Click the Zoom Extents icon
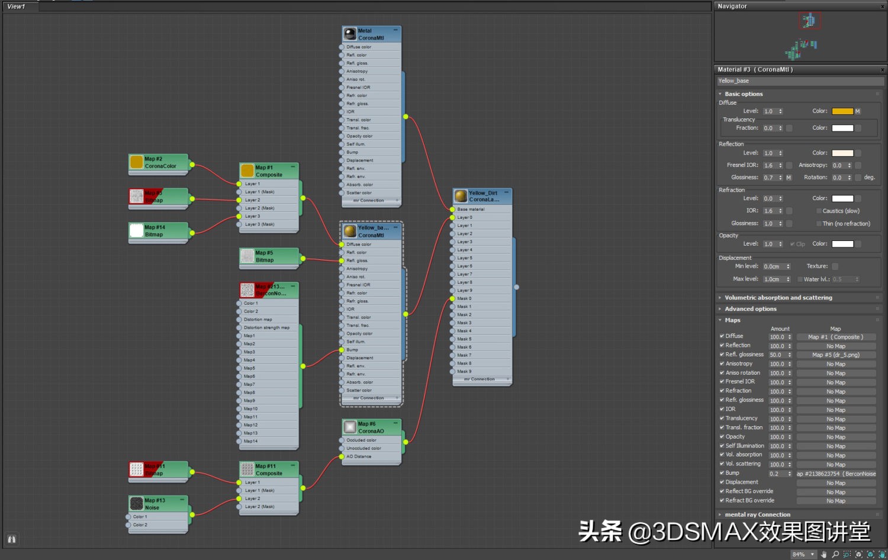Image resolution: width=888 pixels, height=560 pixels. click(x=859, y=555)
